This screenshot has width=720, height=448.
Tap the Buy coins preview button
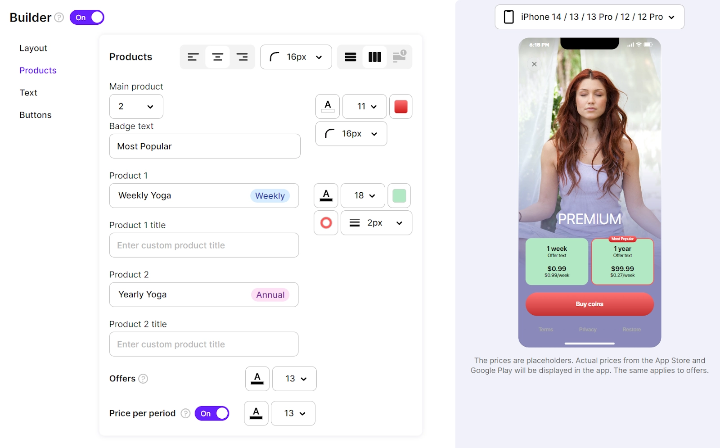coord(589,304)
